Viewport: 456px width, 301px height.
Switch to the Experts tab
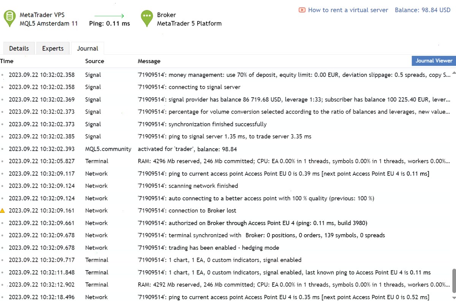pos(53,48)
